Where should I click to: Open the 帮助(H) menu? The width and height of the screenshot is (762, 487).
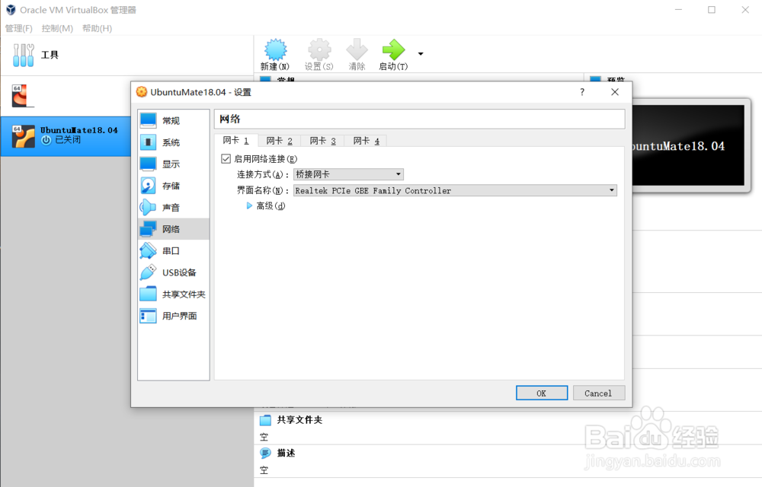coord(98,28)
